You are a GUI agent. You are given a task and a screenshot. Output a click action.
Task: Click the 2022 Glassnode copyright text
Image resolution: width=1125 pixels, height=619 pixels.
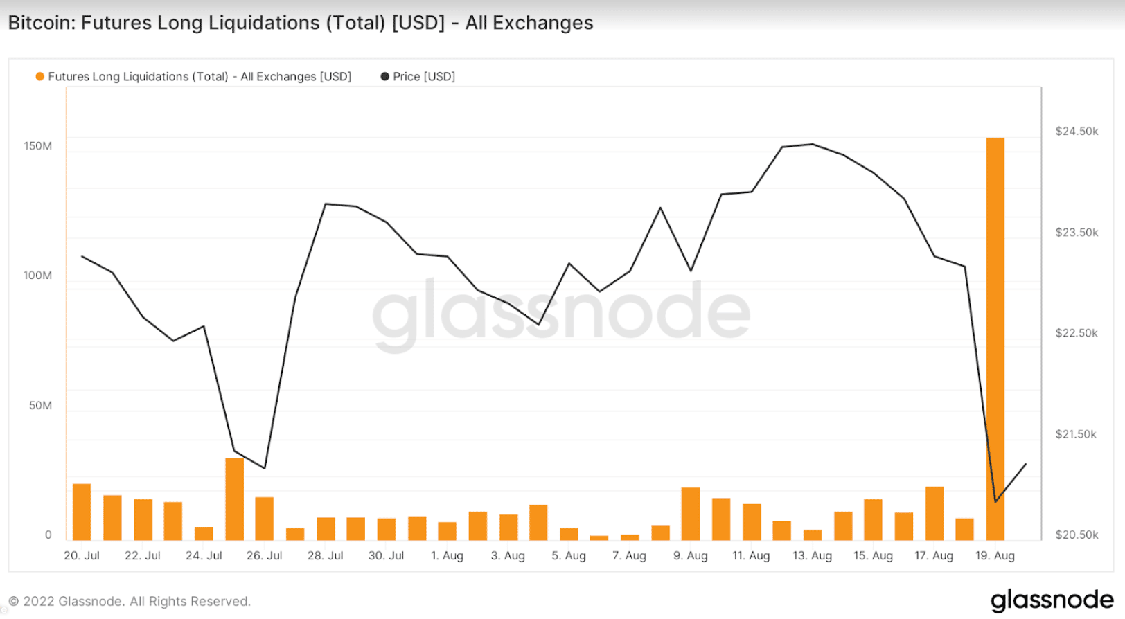click(x=130, y=601)
